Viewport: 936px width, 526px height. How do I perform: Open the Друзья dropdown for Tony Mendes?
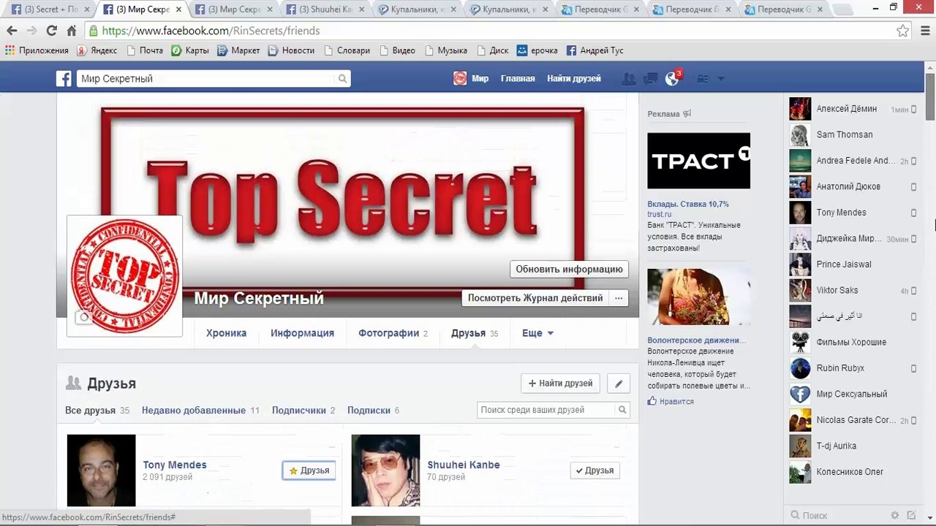(309, 470)
